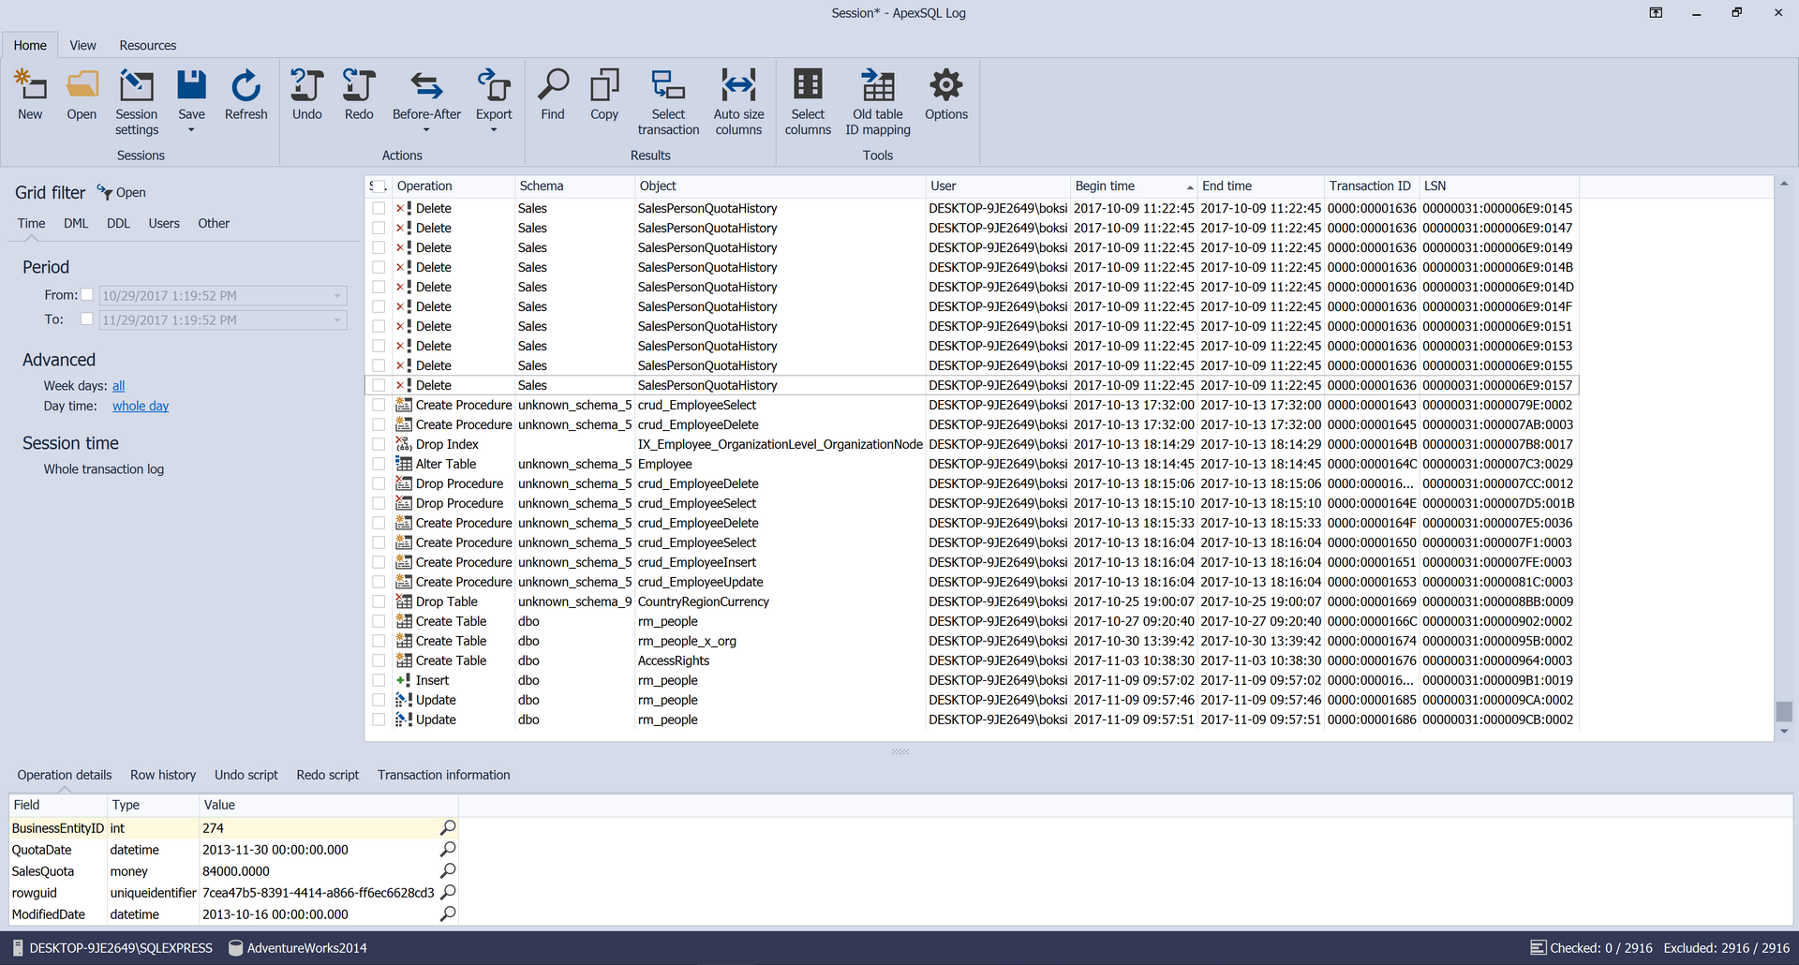Click grid filter Open button
Image resolution: width=1799 pixels, height=965 pixels.
(x=122, y=192)
